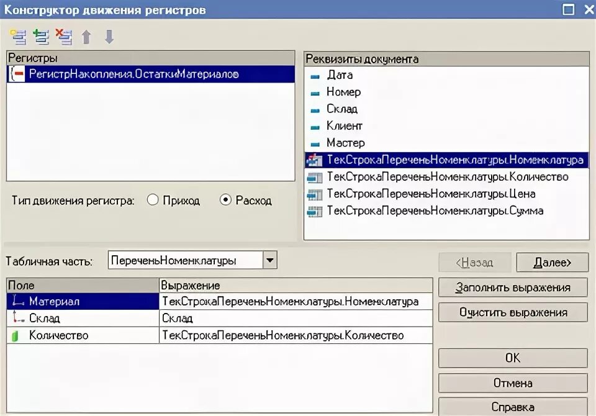
Task: Click the move up arrow icon
Action: (x=87, y=37)
